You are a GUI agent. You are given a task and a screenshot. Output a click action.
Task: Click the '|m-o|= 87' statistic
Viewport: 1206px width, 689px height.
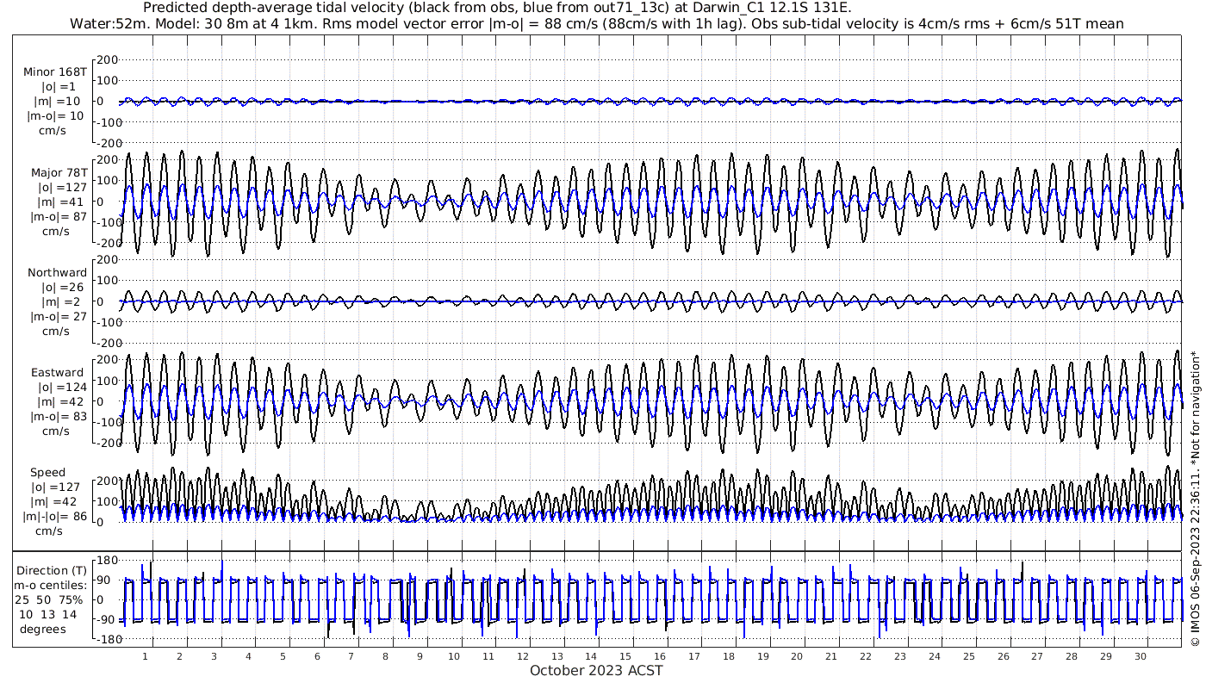(x=57, y=216)
